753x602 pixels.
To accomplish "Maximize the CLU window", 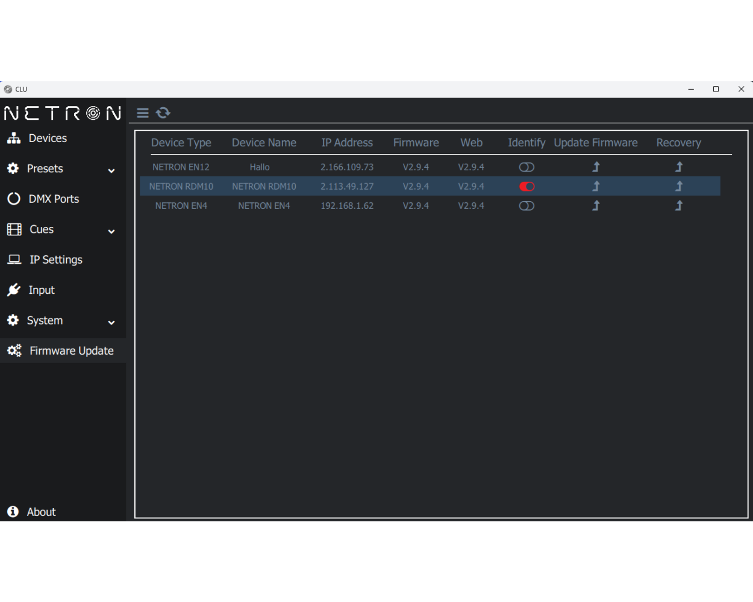I will (x=716, y=89).
